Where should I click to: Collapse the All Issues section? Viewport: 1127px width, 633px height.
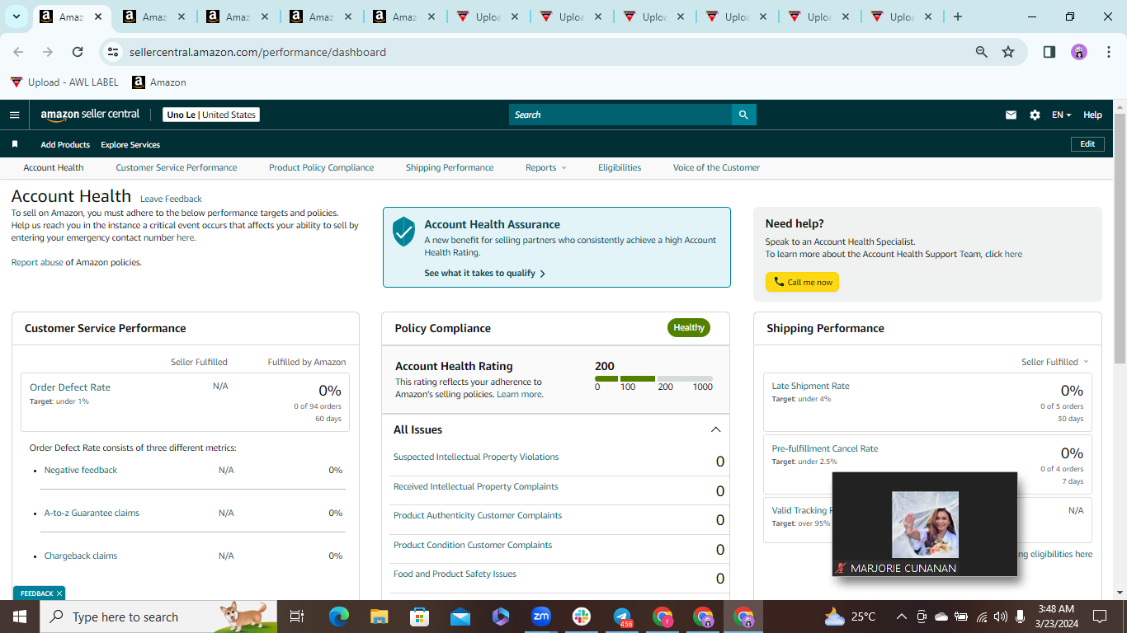pyautogui.click(x=715, y=429)
